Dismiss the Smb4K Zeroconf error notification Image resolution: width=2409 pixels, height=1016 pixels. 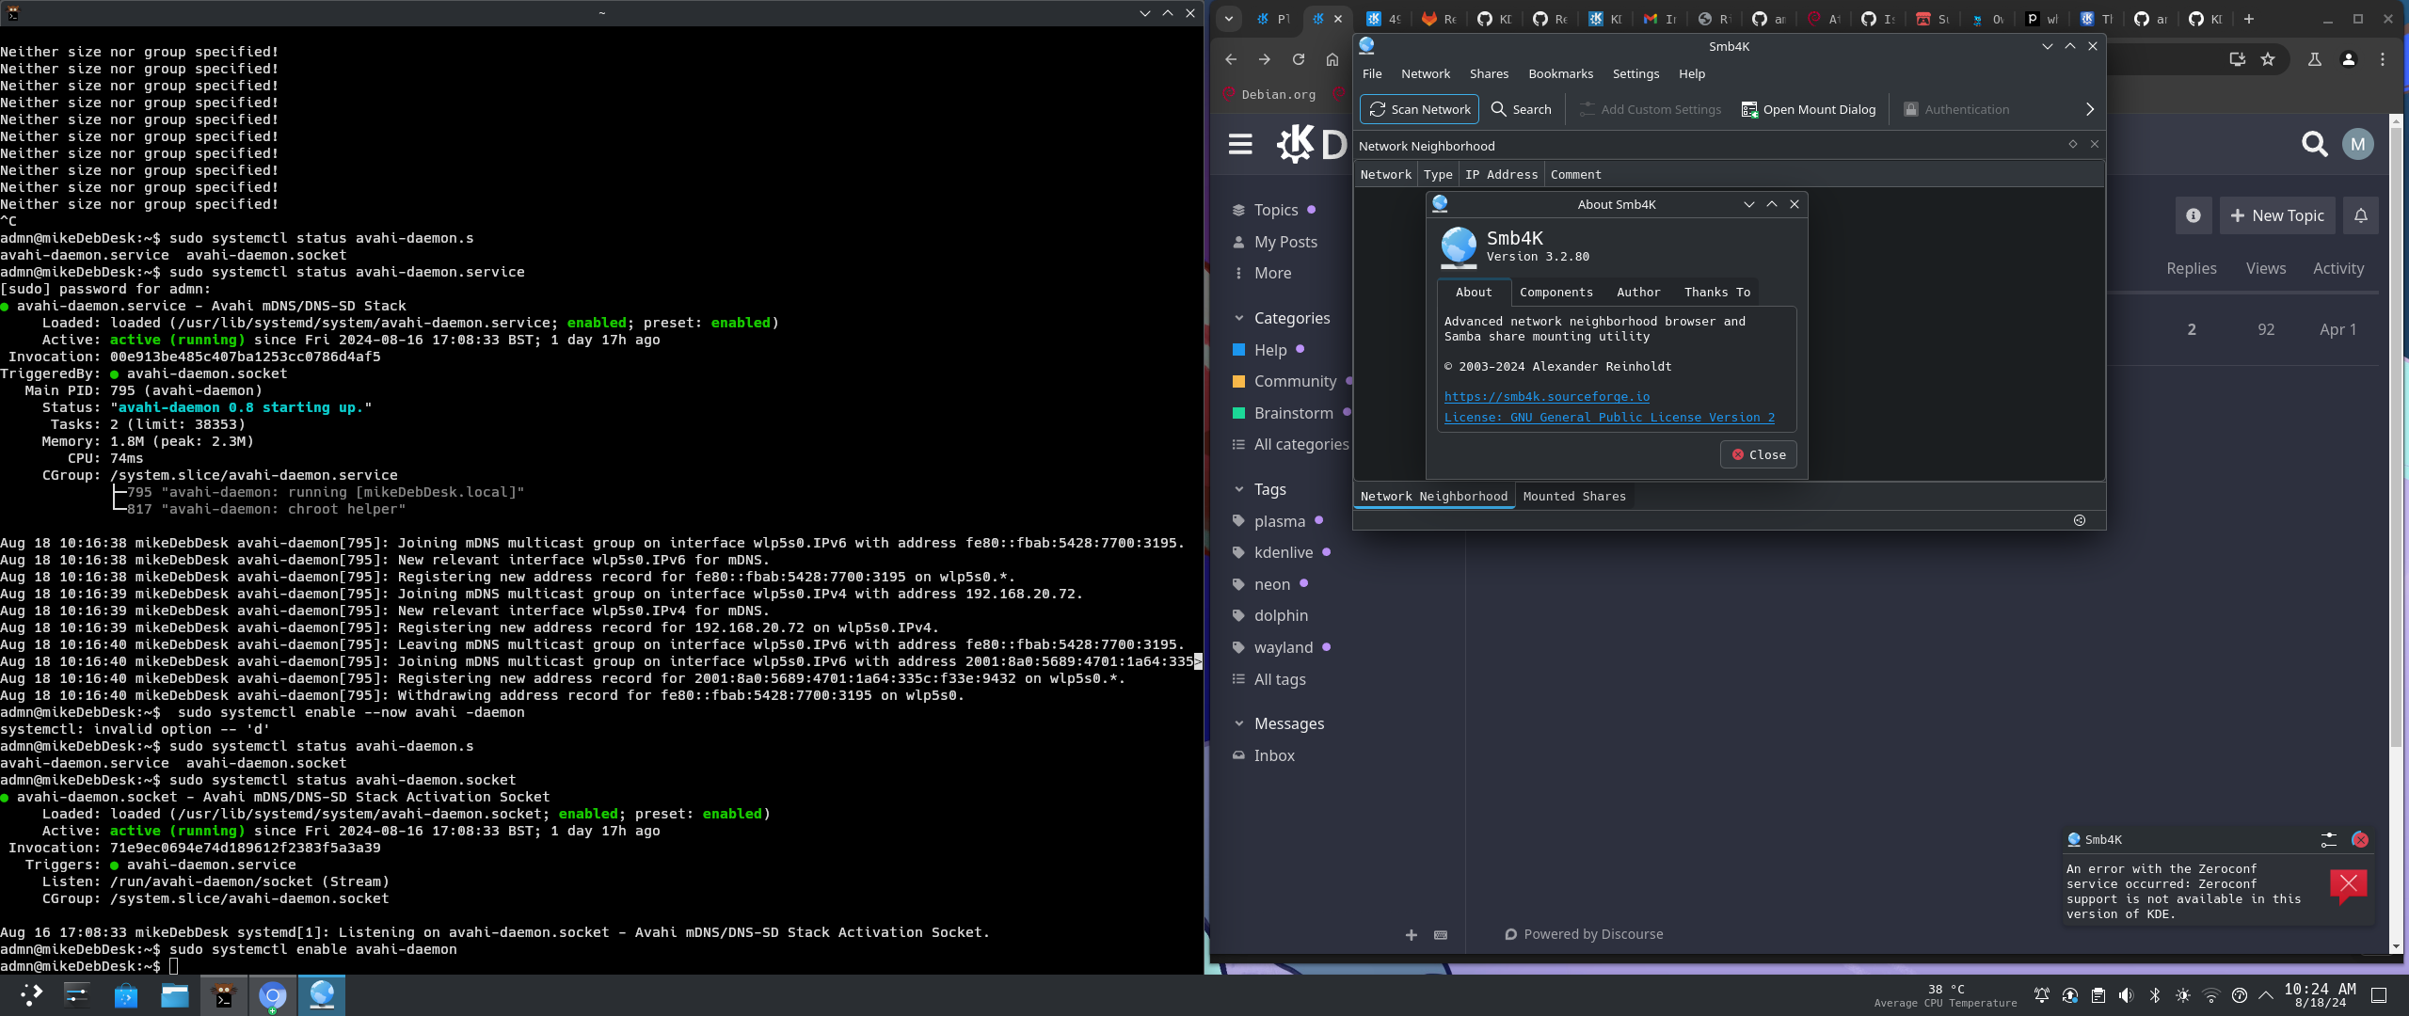tap(2359, 839)
